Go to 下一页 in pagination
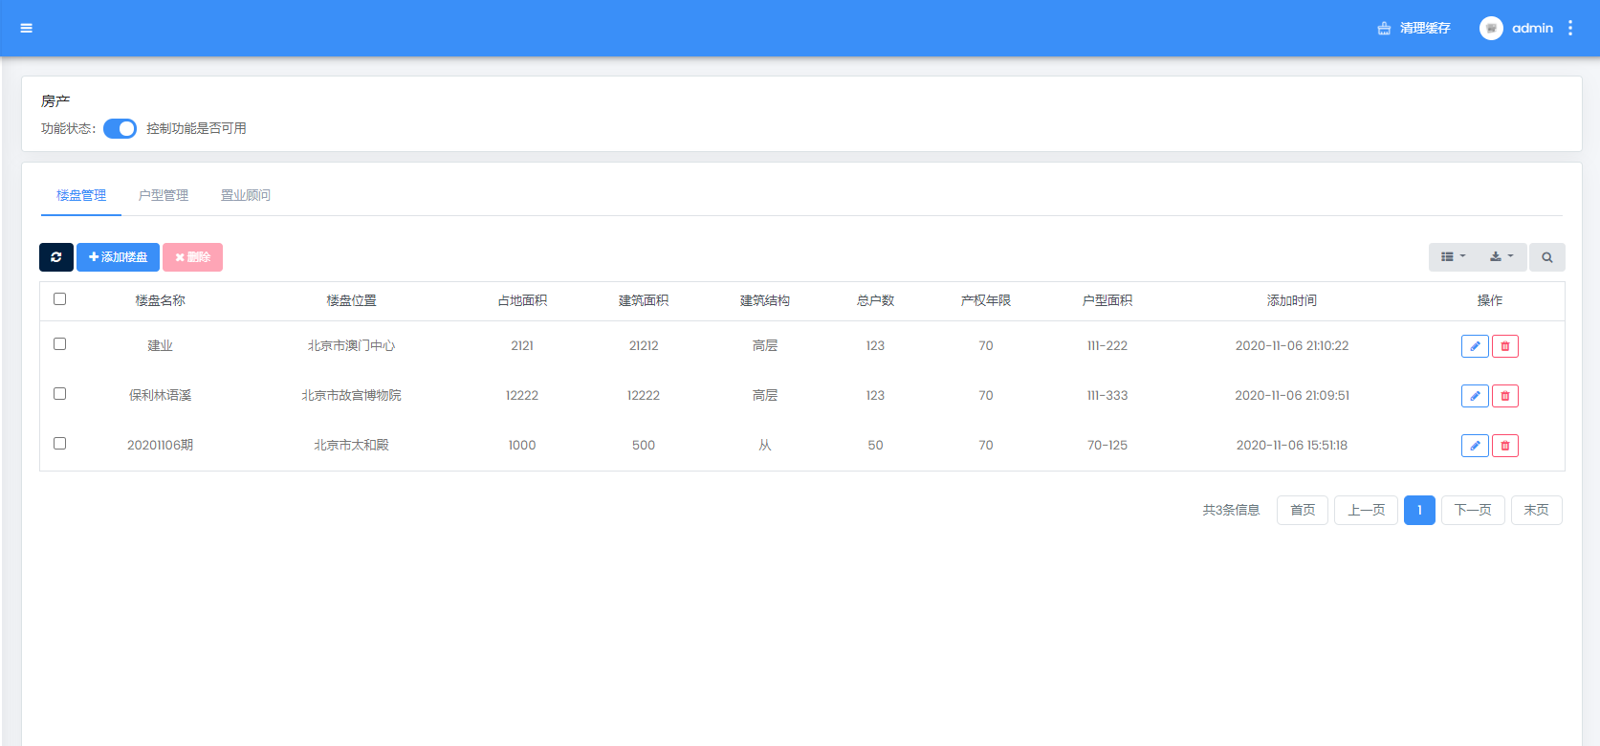 [1473, 510]
